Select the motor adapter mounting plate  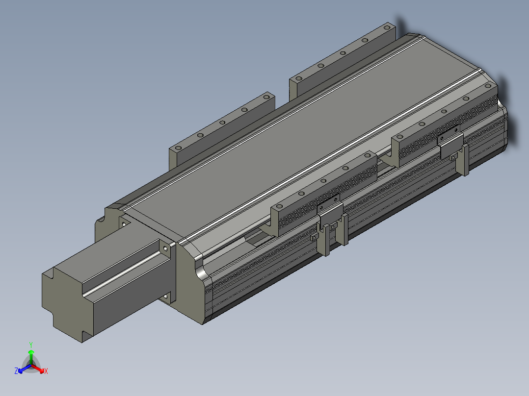(x=168, y=272)
